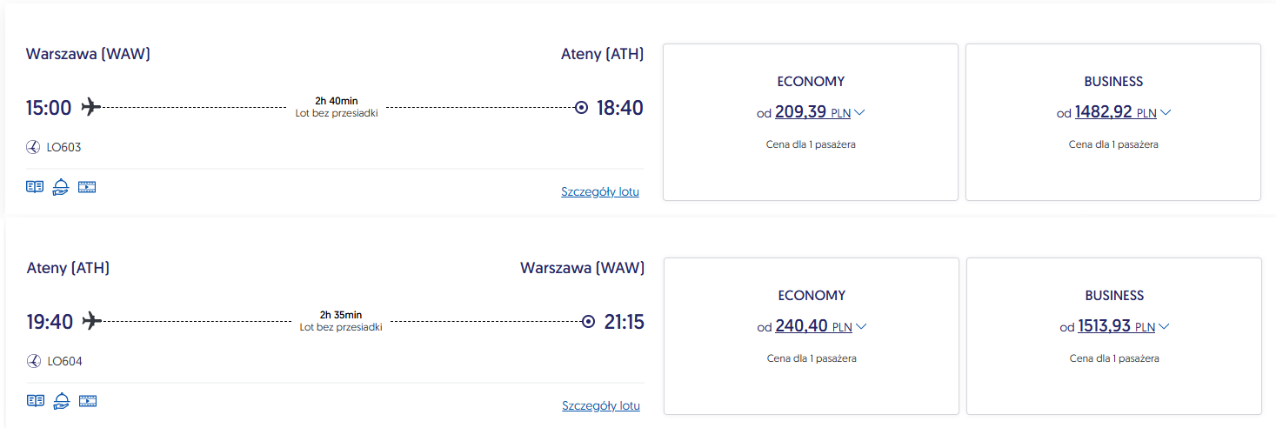This screenshot has height=428, width=1276.
Task: Expand Business fare chevron for 1482,92 PLN
Action: [x=1166, y=112]
